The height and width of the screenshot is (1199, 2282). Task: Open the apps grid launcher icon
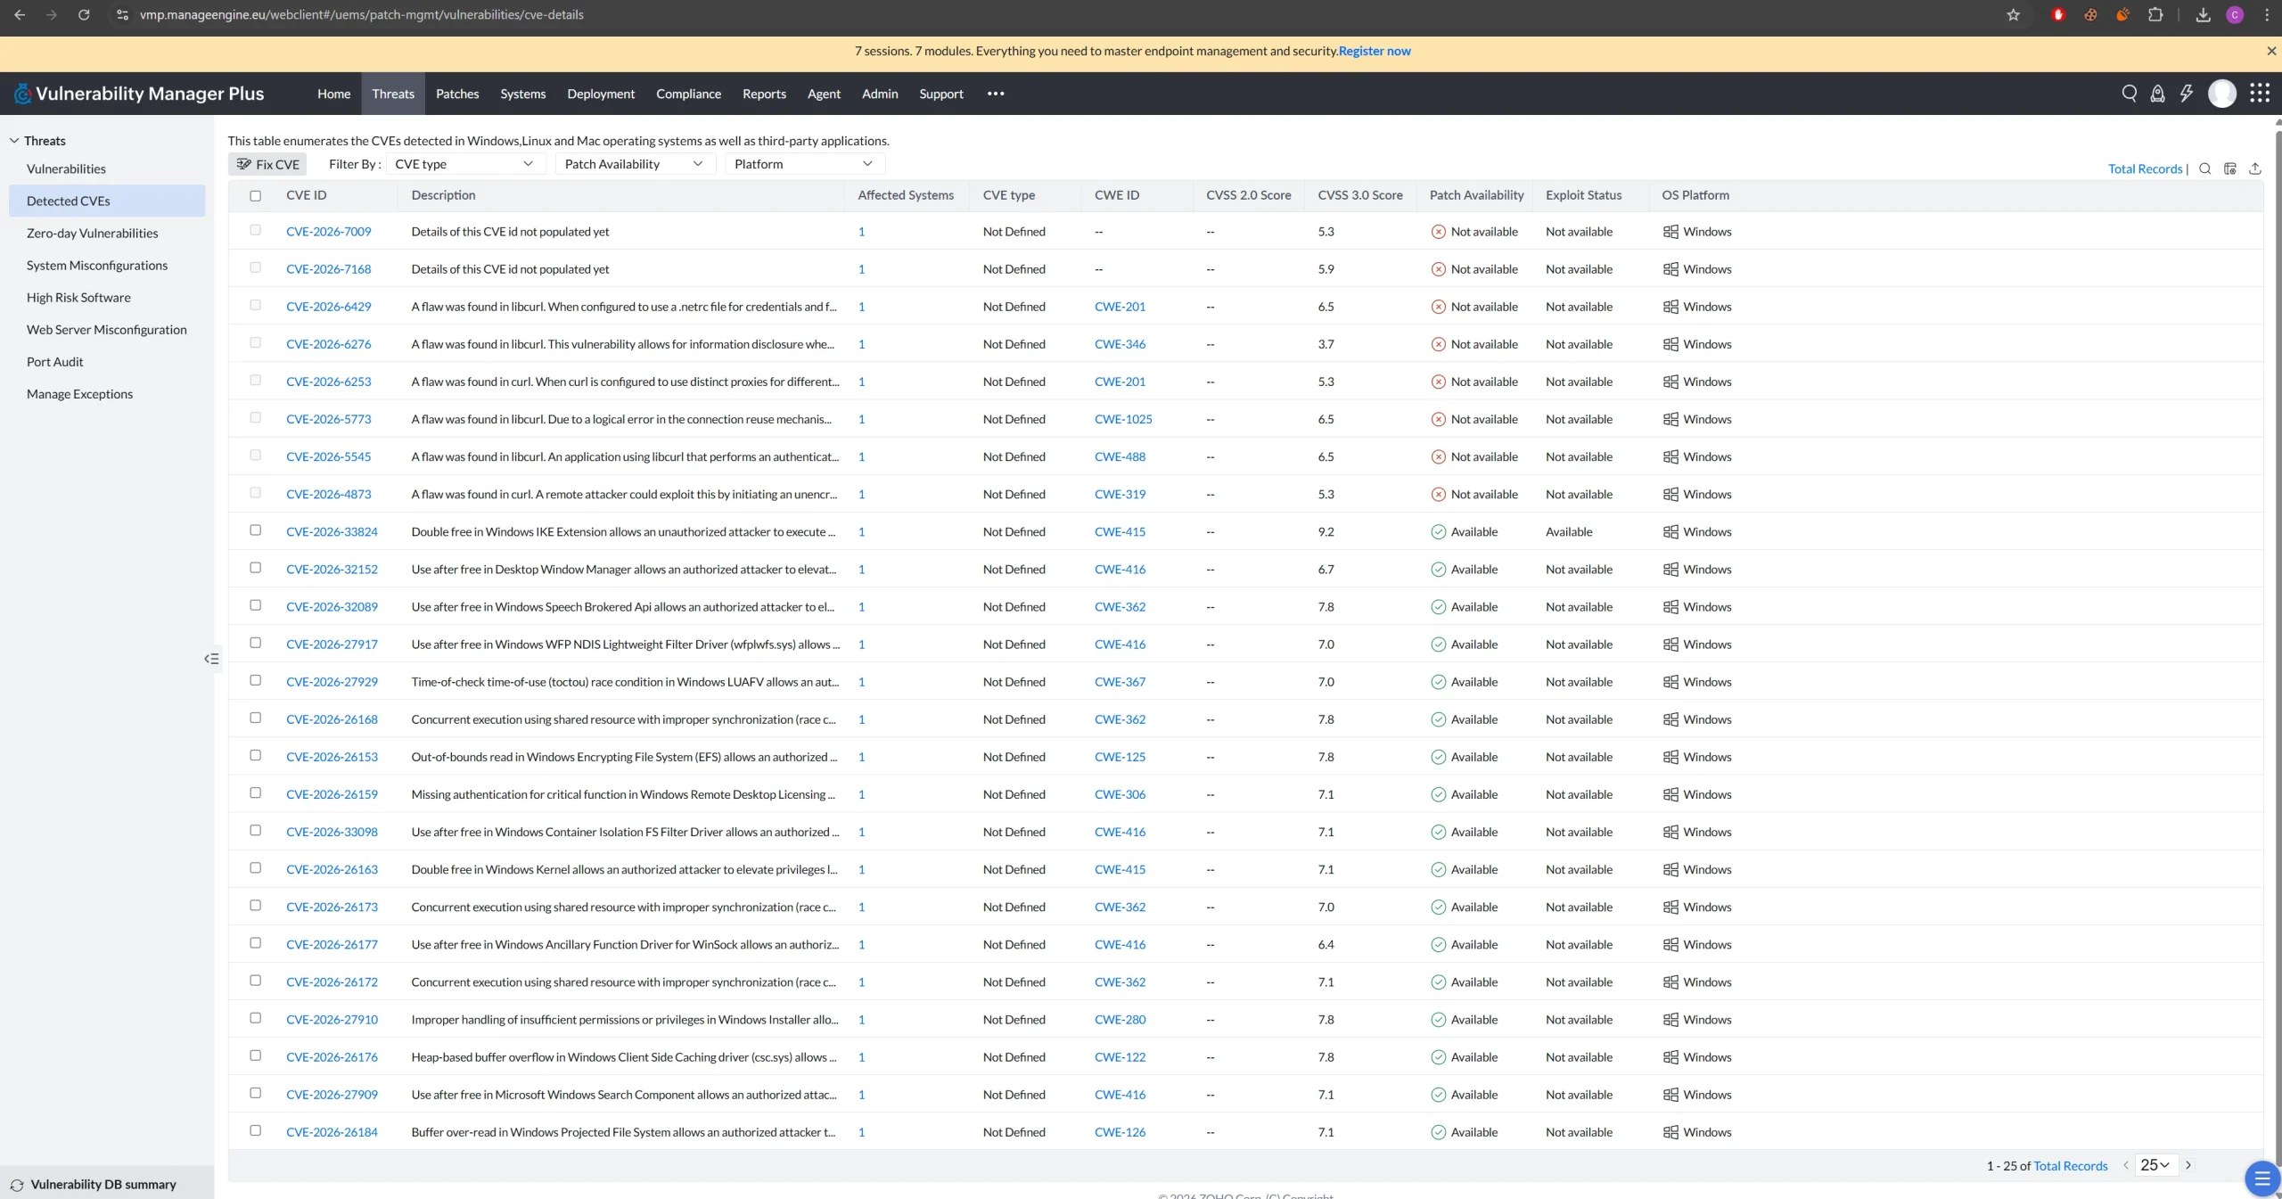[2259, 94]
